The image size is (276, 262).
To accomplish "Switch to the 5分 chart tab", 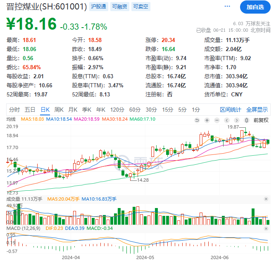I will coord(182,110).
